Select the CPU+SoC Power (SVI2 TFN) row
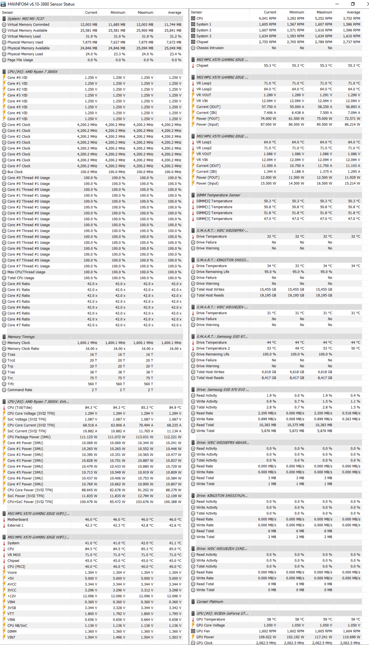This screenshot has width=369, height=645. (92, 502)
